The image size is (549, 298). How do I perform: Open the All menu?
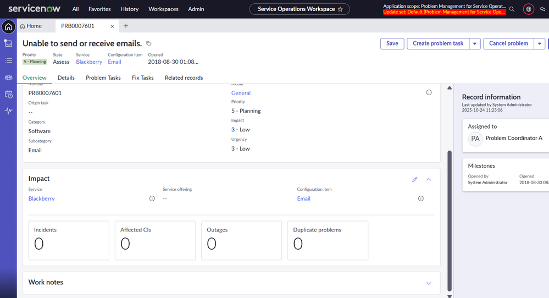click(75, 9)
